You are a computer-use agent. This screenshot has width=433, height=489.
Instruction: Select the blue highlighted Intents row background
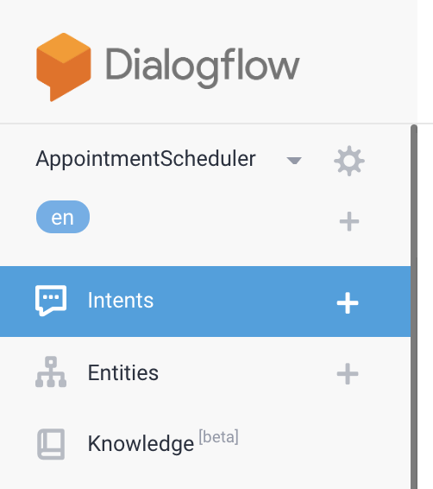(x=205, y=302)
